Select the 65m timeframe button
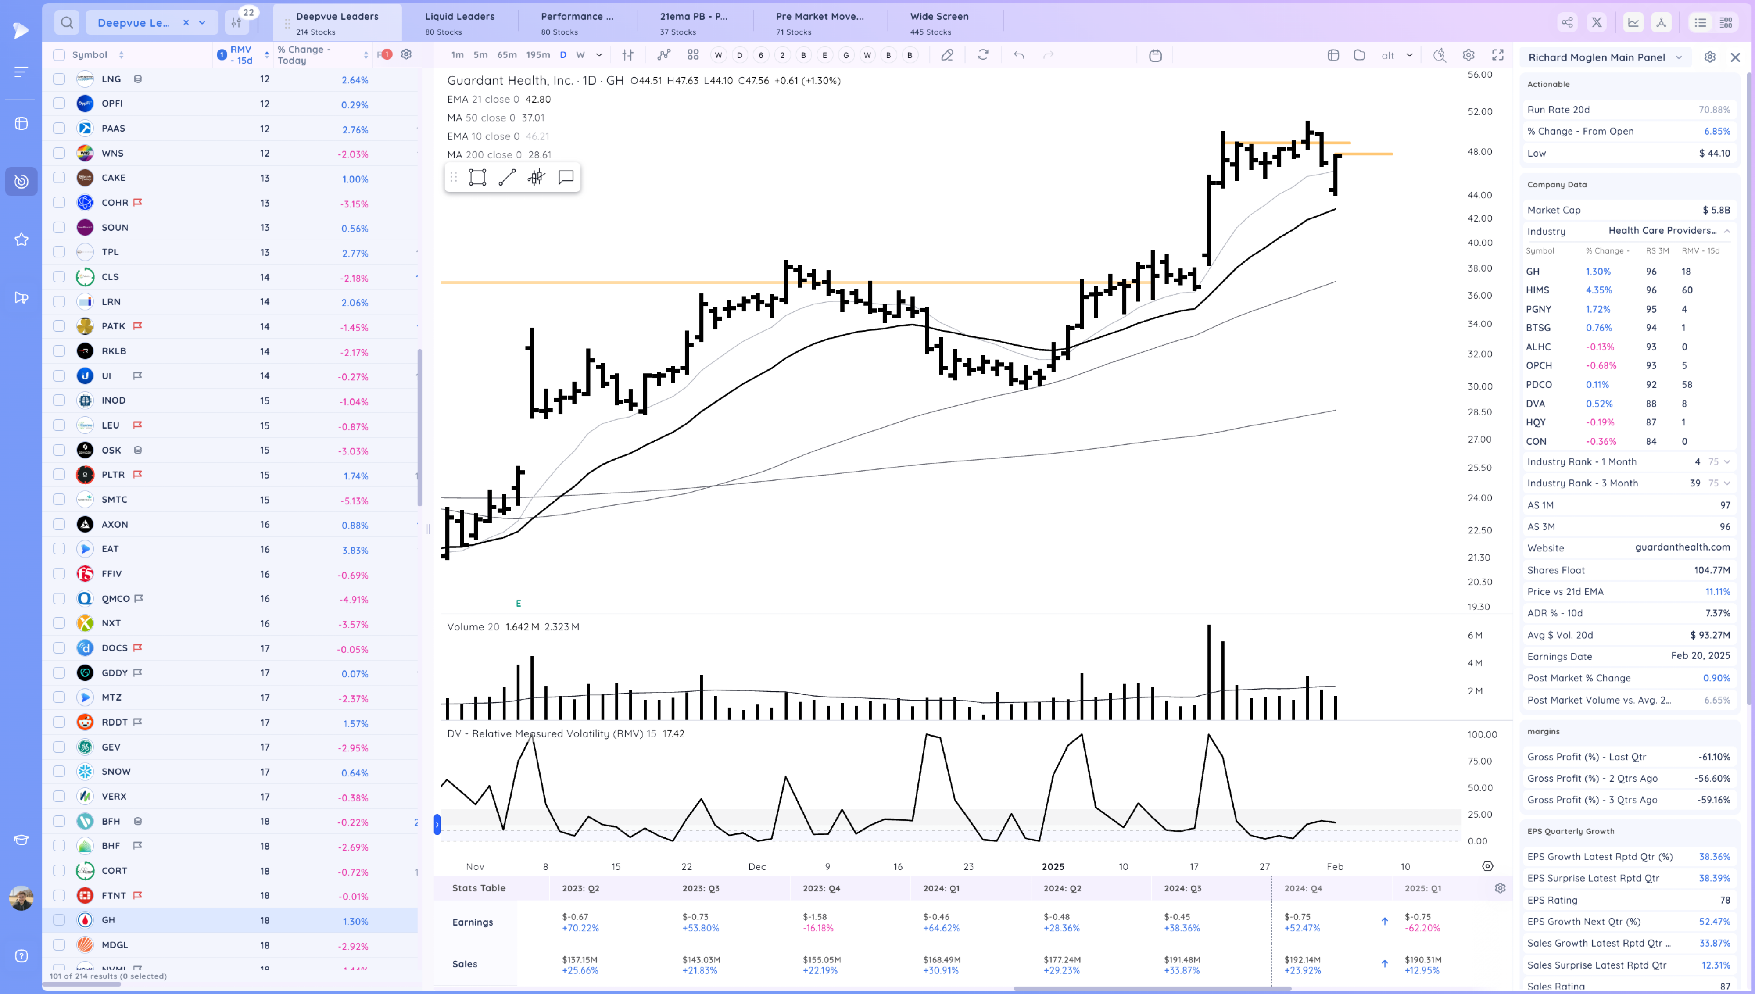1755x994 pixels. pos(506,55)
